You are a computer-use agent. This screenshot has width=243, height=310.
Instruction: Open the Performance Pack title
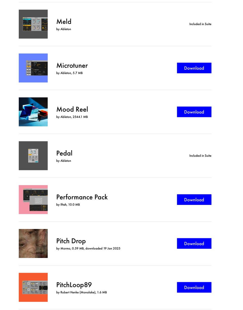[82, 197]
